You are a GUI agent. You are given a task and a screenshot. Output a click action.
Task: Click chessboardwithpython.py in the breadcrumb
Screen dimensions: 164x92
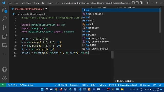[x=29, y=14]
